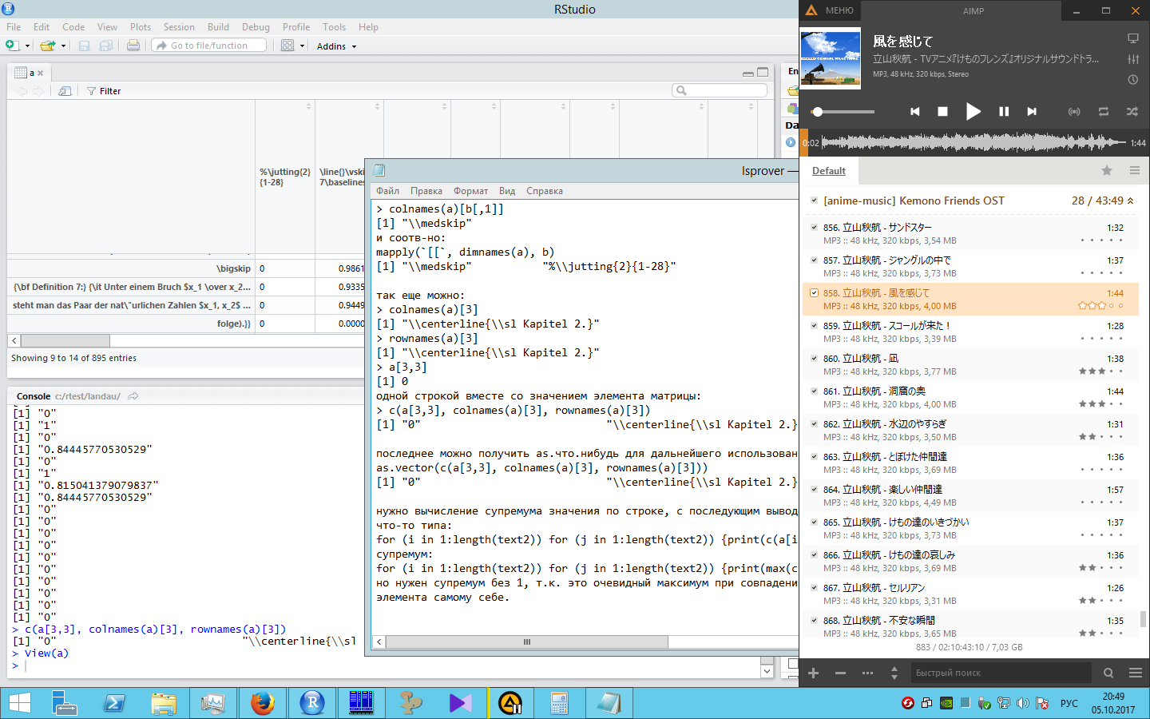Open the Формат menu in the notepad window

pos(470,191)
